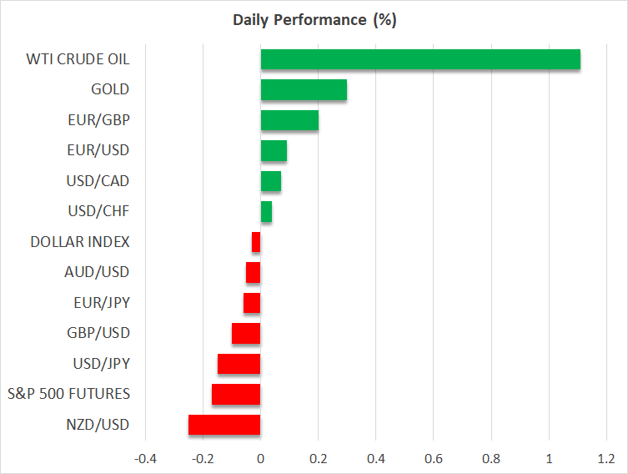Click the Daily Performance (%) chart title
The width and height of the screenshot is (628, 474).
pos(314,20)
